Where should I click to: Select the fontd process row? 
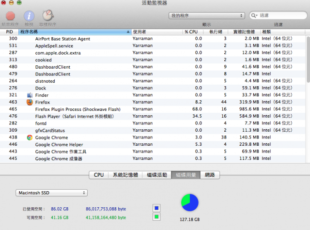[153, 123]
